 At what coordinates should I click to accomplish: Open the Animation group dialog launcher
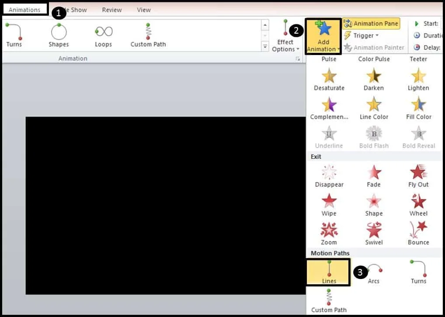pos(298,59)
